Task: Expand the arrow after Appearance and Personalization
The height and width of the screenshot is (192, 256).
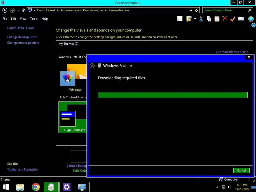Action: (x=106, y=10)
